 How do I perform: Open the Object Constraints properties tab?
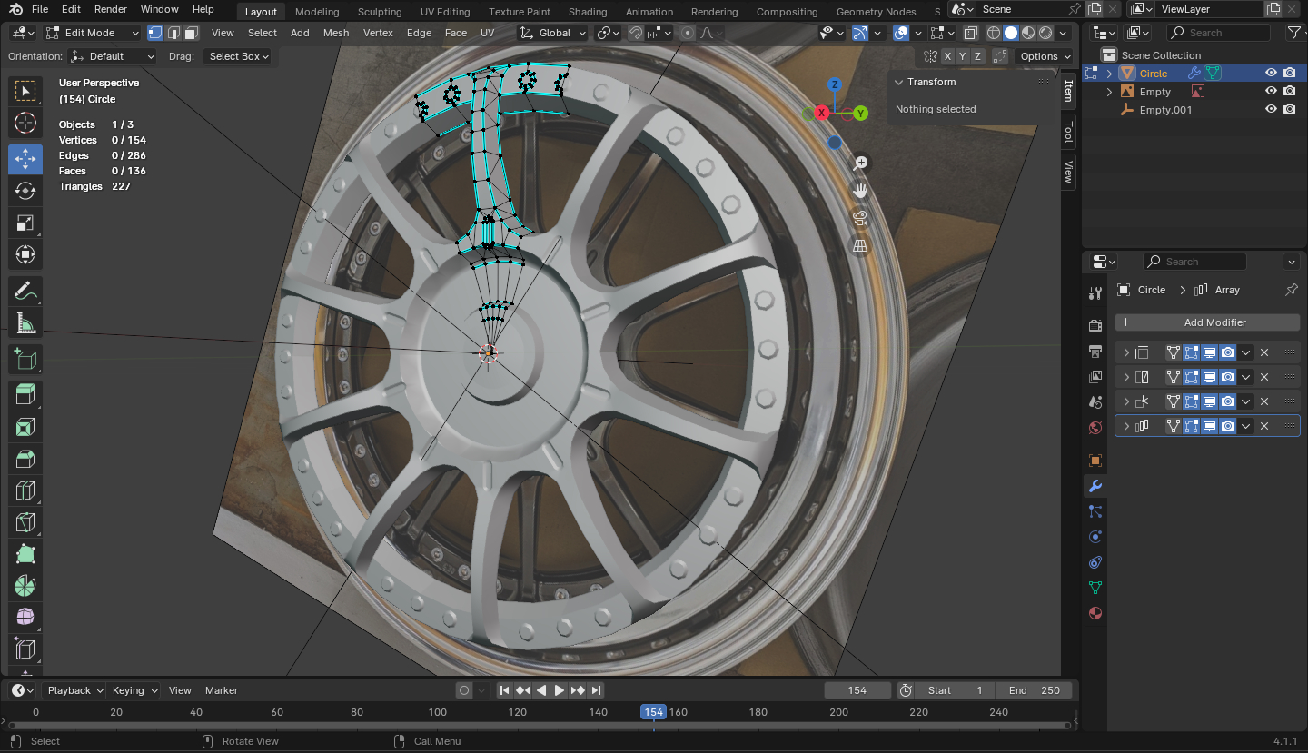pos(1095,562)
